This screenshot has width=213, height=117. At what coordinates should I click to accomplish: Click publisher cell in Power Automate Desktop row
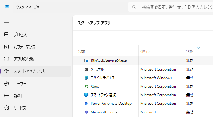pyautogui.click(x=158, y=104)
